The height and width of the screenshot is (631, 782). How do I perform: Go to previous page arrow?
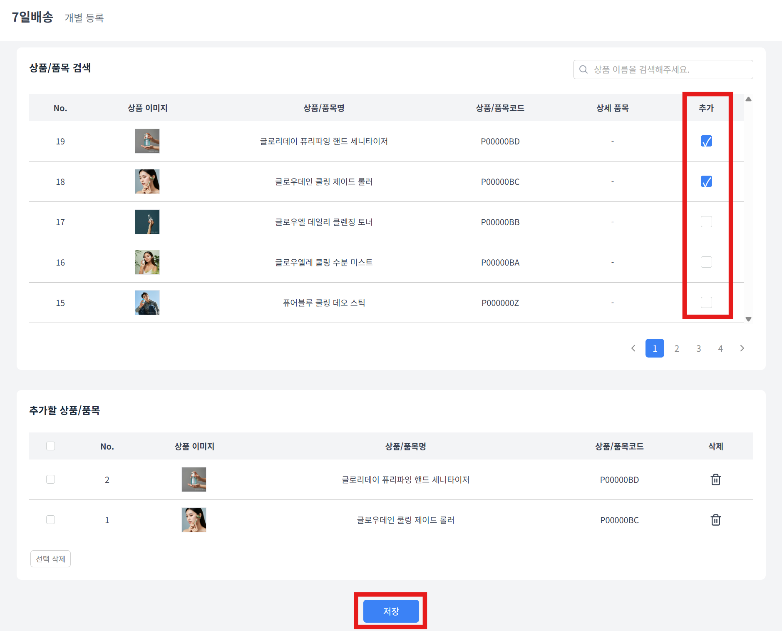[x=633, y=348]
